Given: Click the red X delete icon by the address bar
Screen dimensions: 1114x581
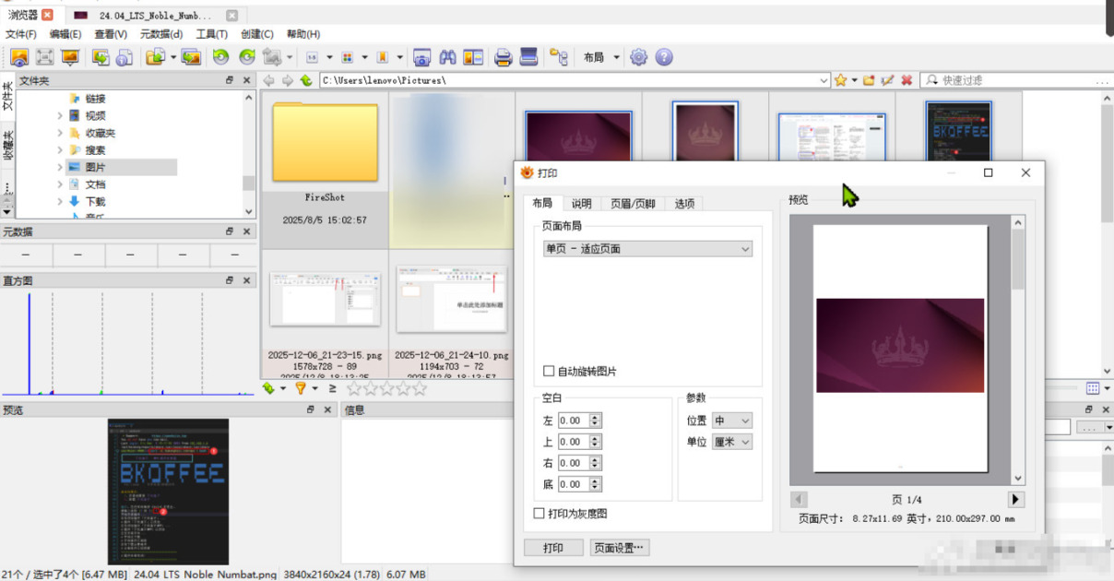Looking at the screenshot, I should click(x=907, y=80).
